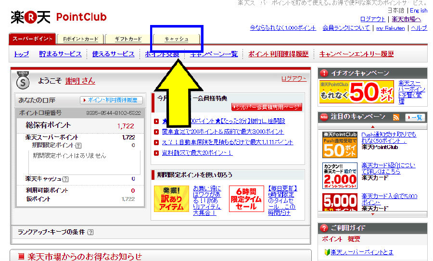Image resolution: width=433 pixels, height=261 pixels.
Task: Click ポイント利用獲得履歴 button in account box
Action: click(x=111, y=100)
